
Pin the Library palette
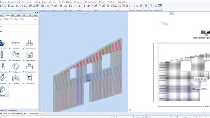(35, 12)
